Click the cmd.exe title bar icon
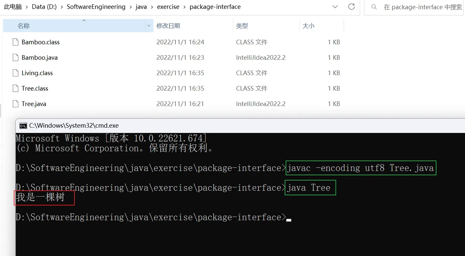The image size is (465, 256). coord(23,126)
